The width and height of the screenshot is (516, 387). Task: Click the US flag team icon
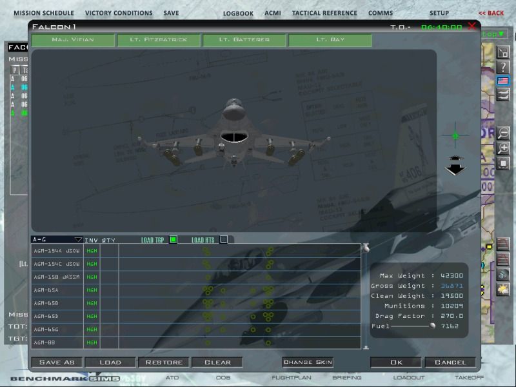[503, 81]
